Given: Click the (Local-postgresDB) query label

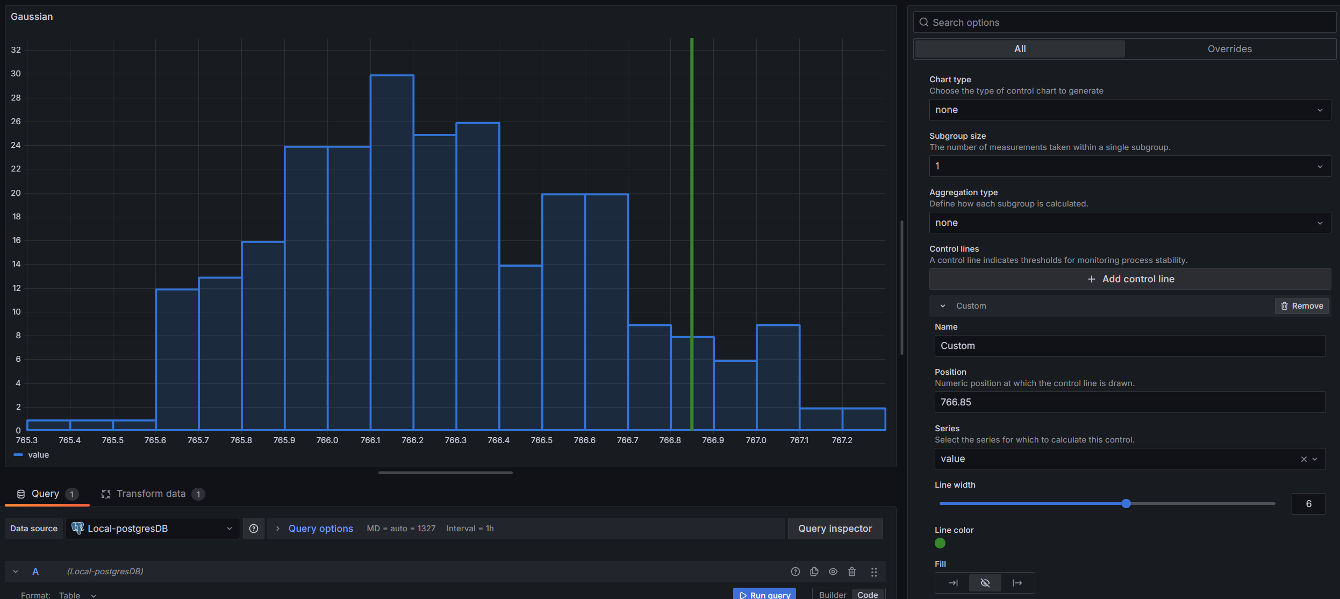Looking at the screenshot, I should 105,572.
